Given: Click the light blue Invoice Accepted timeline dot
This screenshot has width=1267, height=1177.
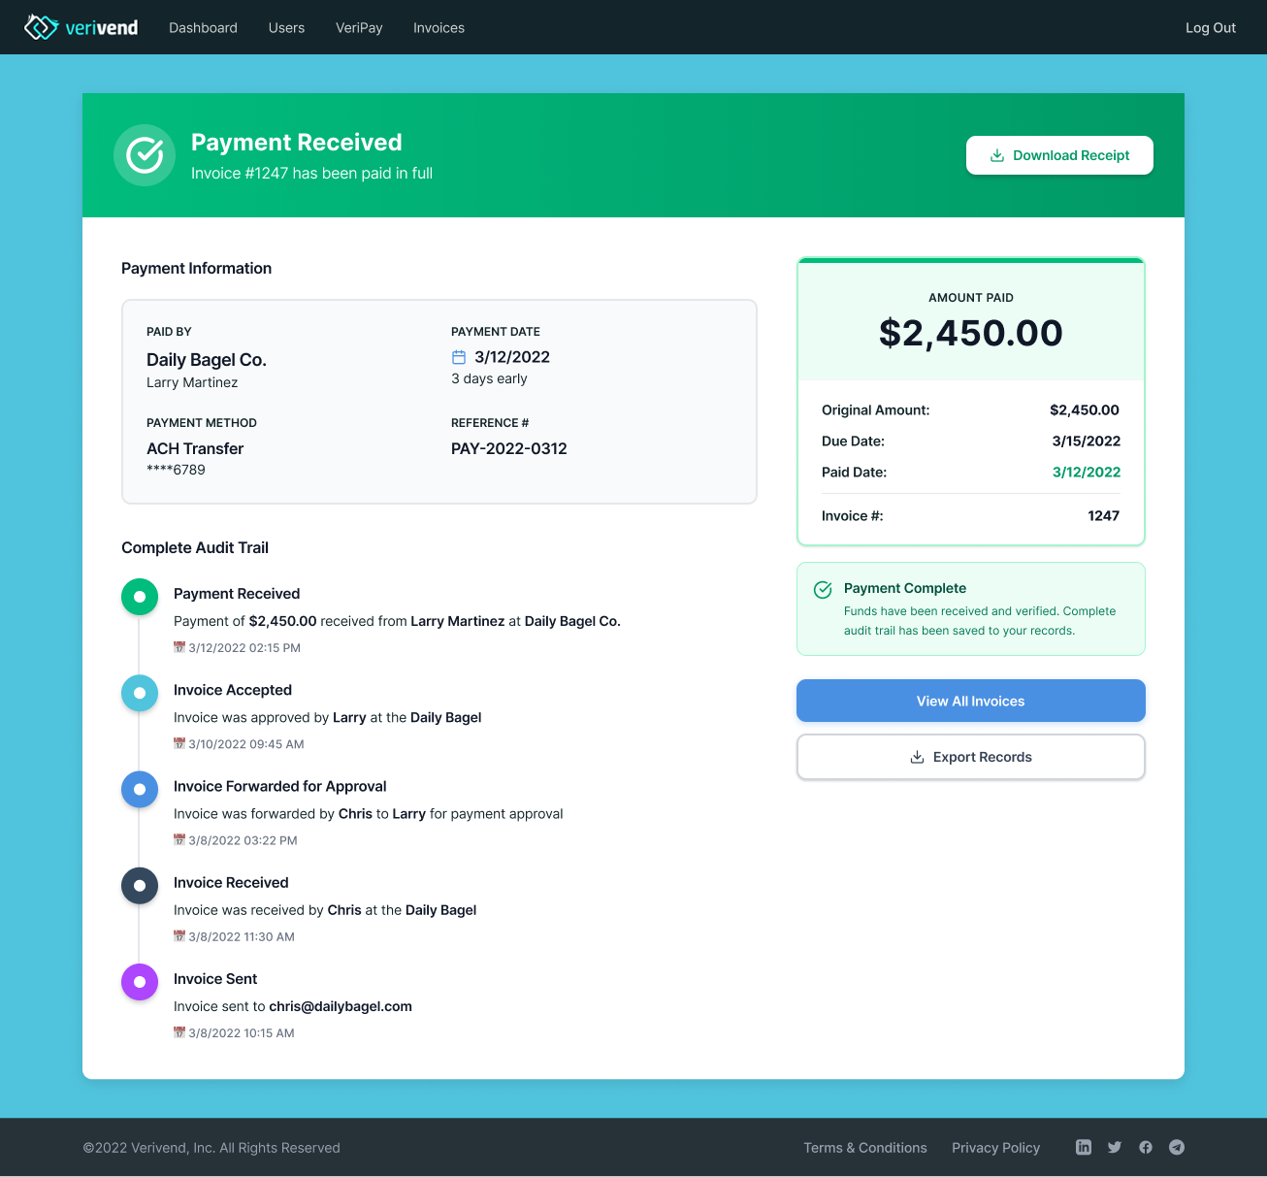Looking at the screenshot, I should tap(140, 693).
